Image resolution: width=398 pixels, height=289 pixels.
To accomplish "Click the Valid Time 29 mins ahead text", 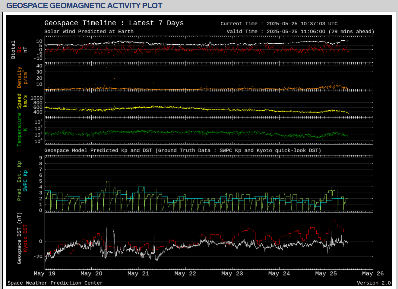I will [x=300, y=32].
